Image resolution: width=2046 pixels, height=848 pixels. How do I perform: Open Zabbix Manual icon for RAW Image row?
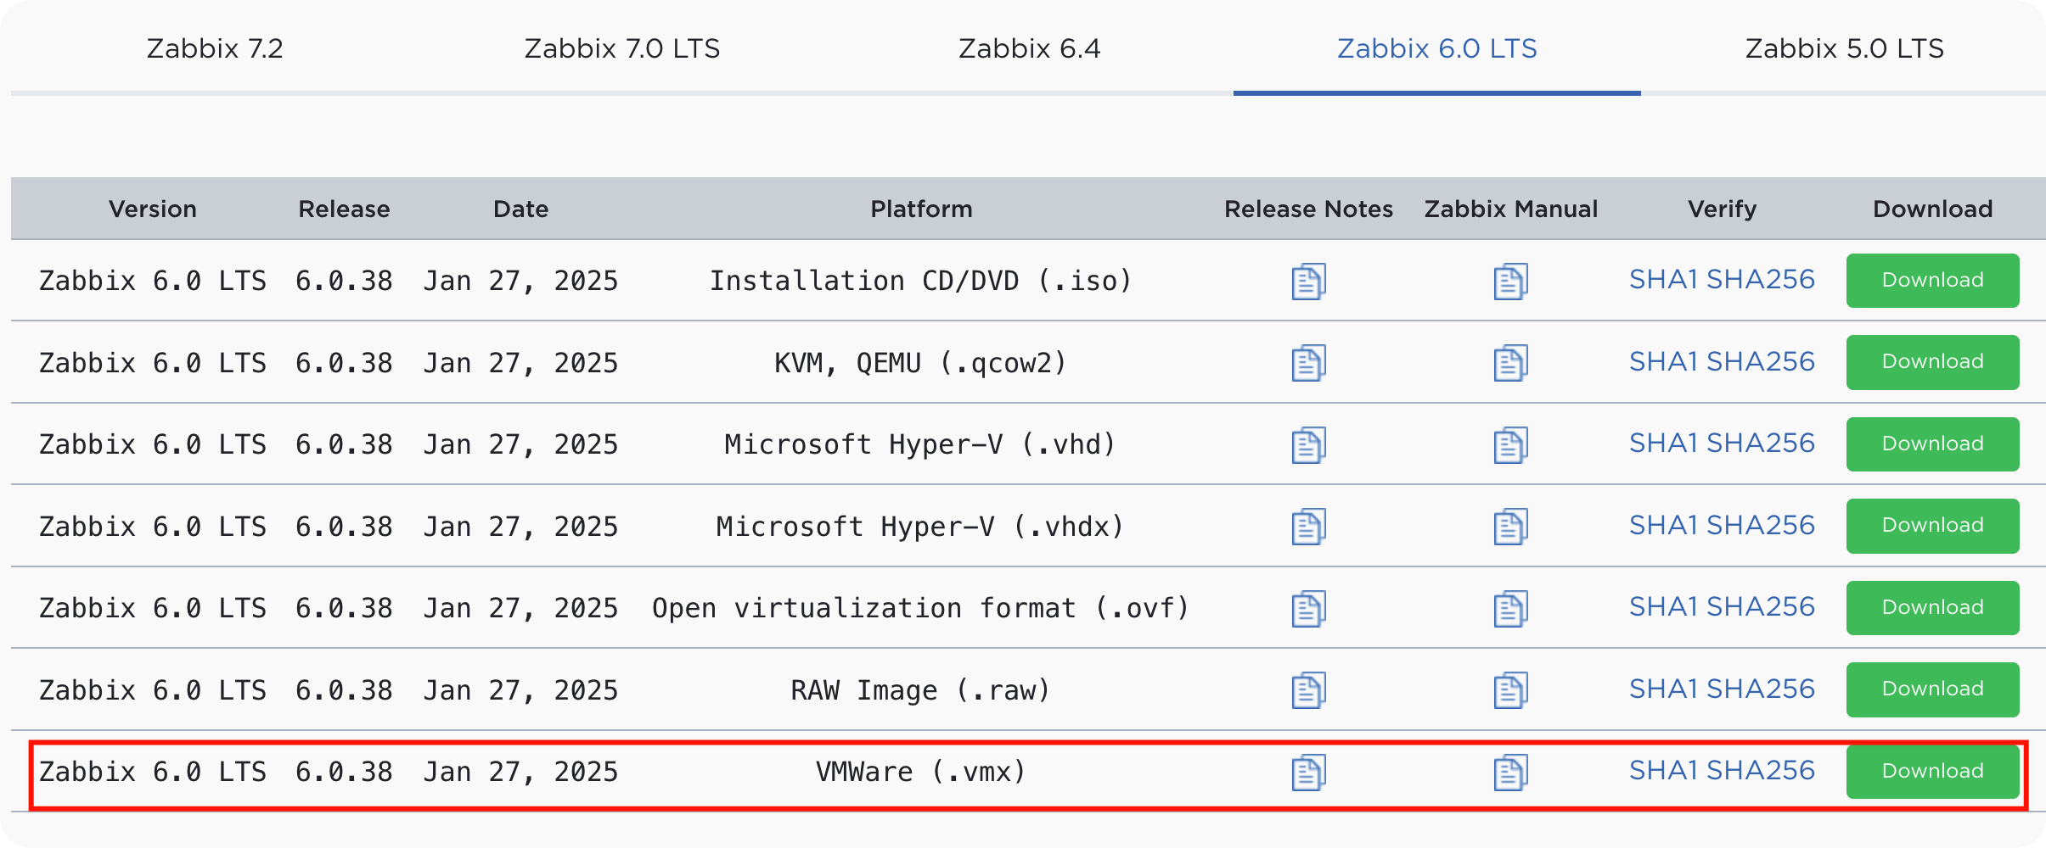click(x=1510, y=690)
